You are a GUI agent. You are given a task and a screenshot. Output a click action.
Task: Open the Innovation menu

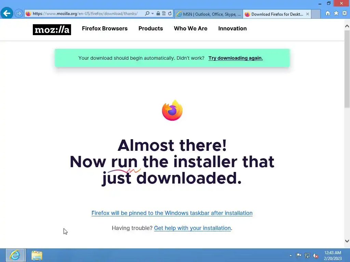[232, 29]
